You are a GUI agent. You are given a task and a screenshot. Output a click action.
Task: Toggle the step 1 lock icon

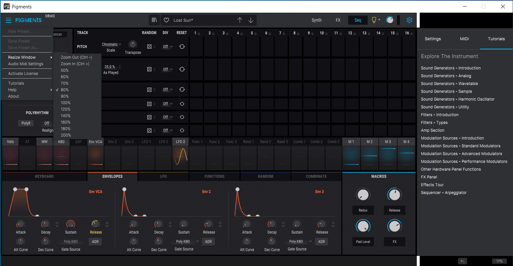199,33
